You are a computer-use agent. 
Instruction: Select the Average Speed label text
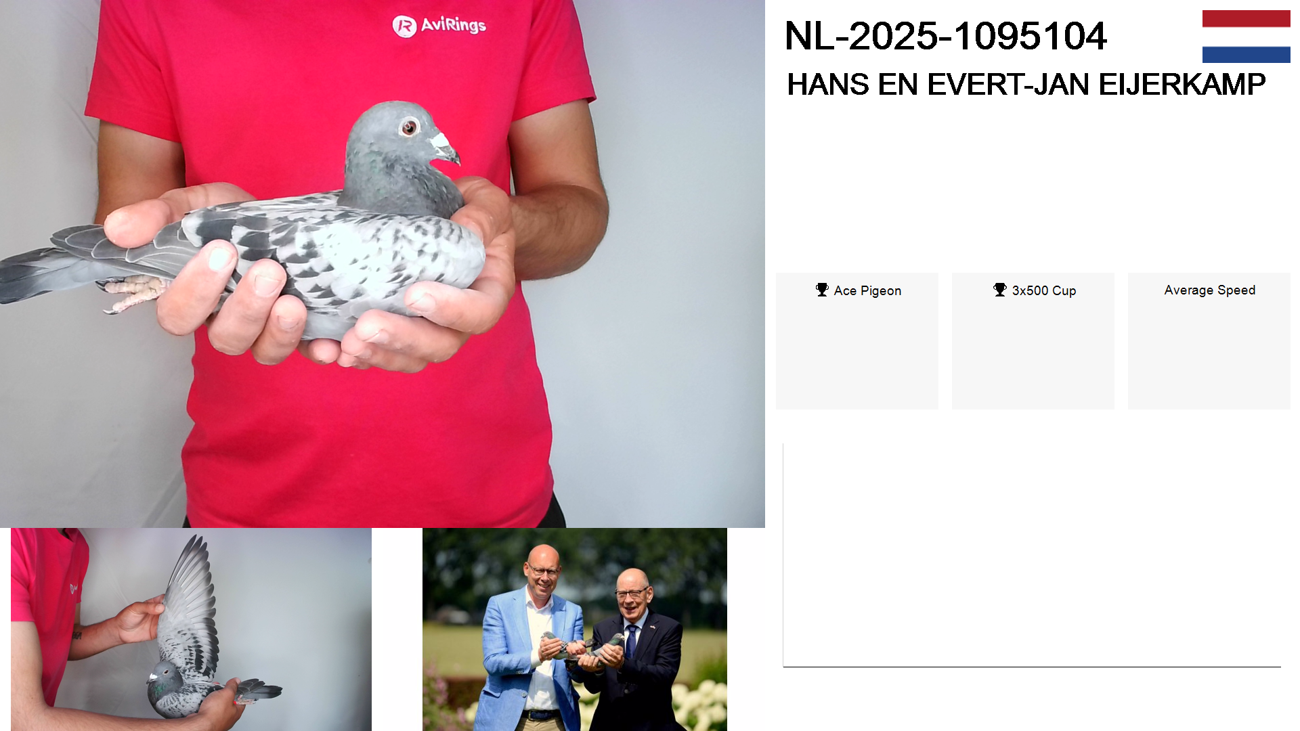pos(1209,290)
